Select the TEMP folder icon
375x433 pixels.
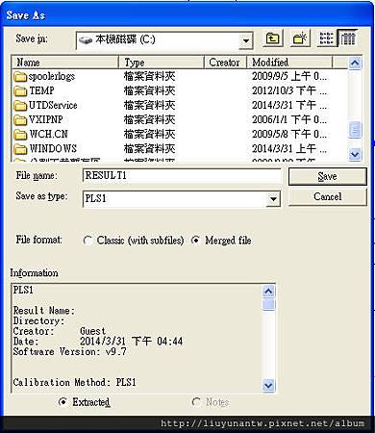point(20,91)
